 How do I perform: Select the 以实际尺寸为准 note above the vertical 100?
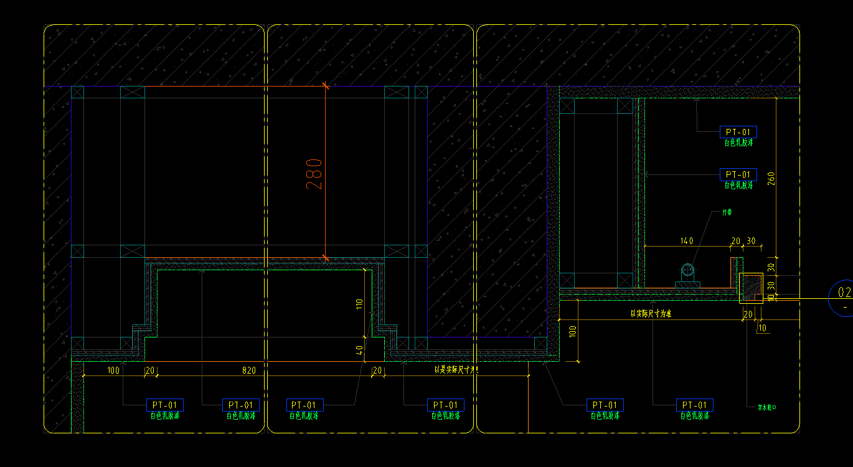pos(651,314)
